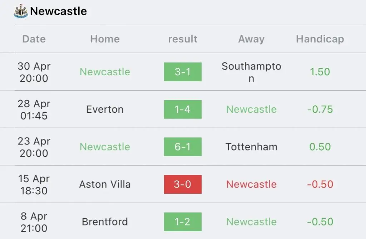The image size is (366, 239).
Task: Click red Newcastle in Aston Villa row
Action: pyautogui.click(x=251, y=184)
